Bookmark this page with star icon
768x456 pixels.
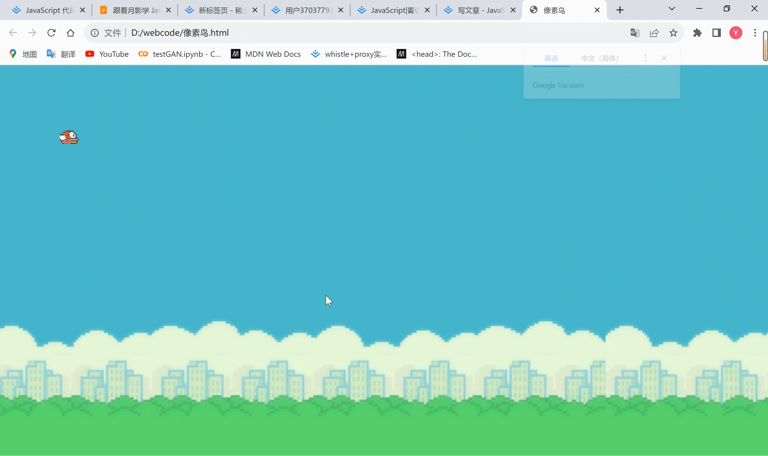[673, 32]
